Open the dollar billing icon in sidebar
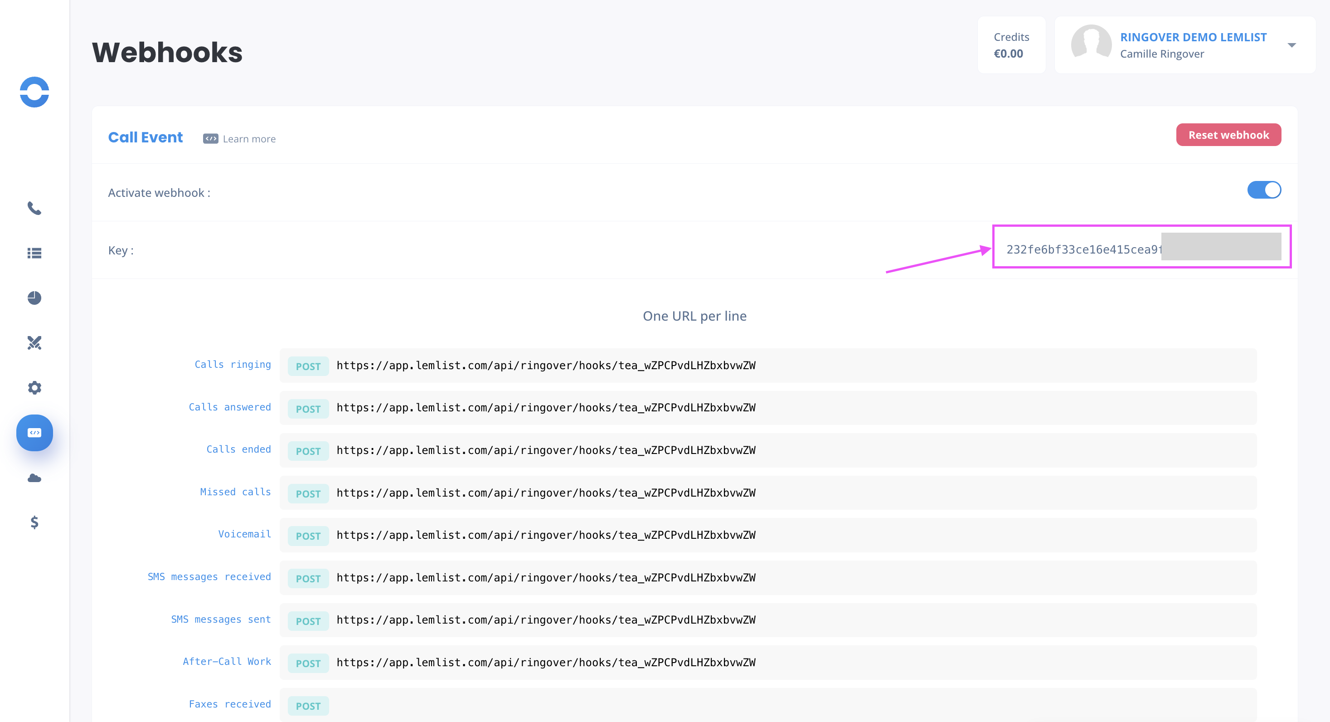The image size is (1330, 722). pos(34,522)
